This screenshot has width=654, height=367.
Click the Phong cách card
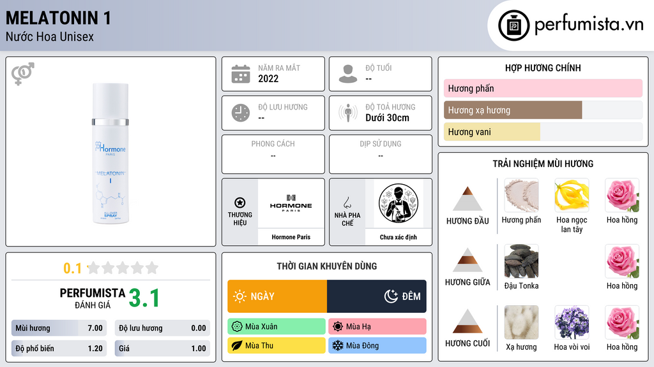[273, 154]
